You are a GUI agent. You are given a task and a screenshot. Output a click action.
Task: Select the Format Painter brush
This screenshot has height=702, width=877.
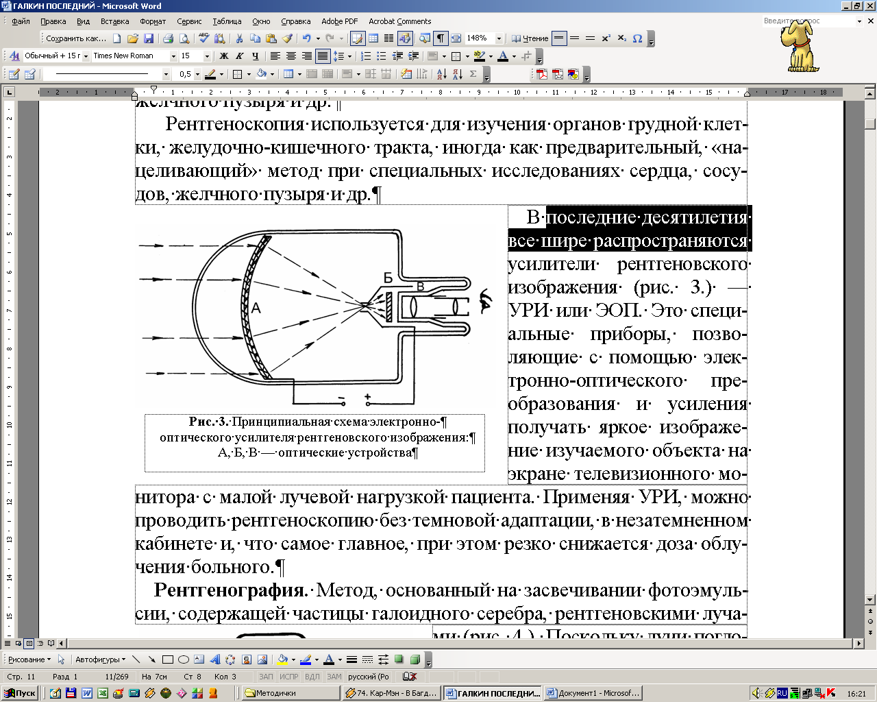pos(287,38)
